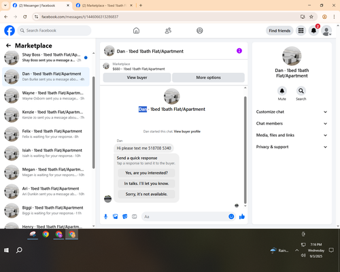Click the taskbar clock and date
The width and height of the screenshot is (340, 272).
tap(316, 250)
